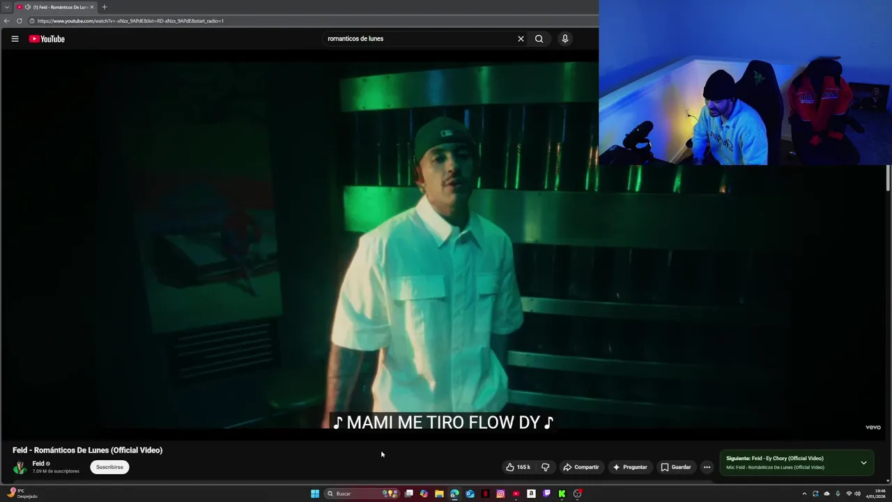
Task: Click the page vertical scrollbar
Action: 888,178
